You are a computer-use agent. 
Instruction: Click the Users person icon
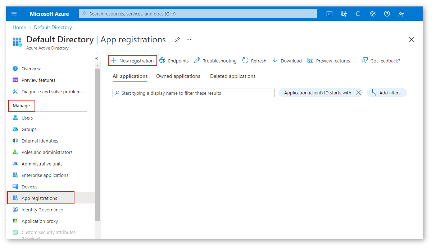[15, 118]
